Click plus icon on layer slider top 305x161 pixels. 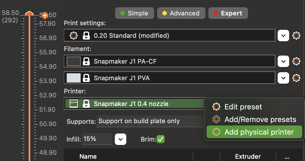[45, 15]
